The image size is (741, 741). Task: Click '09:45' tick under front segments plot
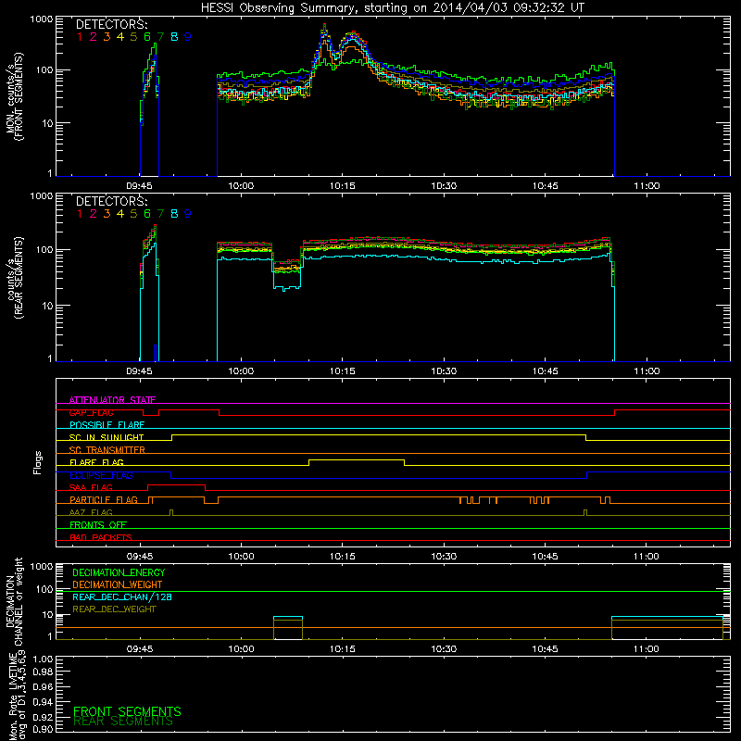140,186
